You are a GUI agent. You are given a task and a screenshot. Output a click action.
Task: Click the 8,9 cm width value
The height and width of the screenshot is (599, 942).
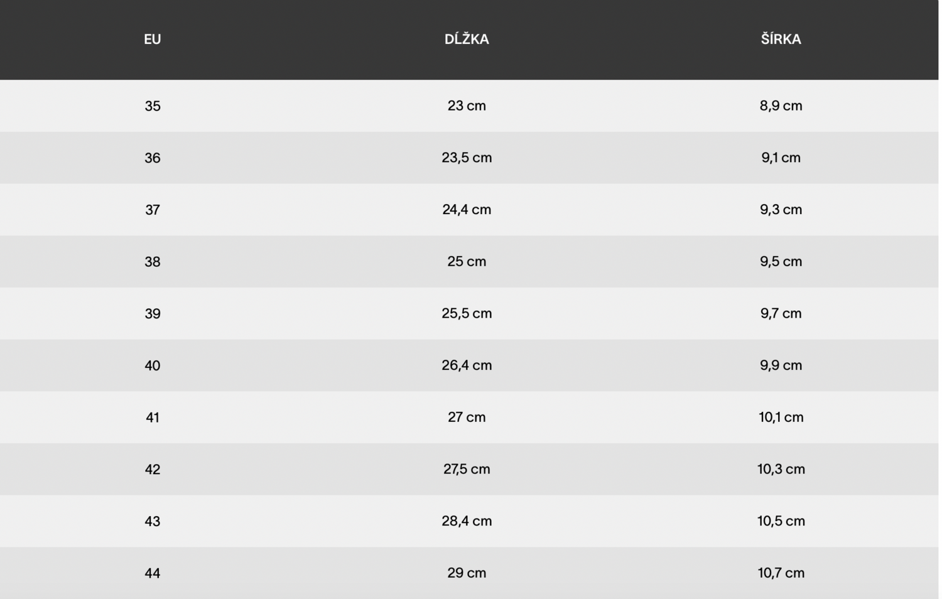pyautogui.click(x=781, y=106)
